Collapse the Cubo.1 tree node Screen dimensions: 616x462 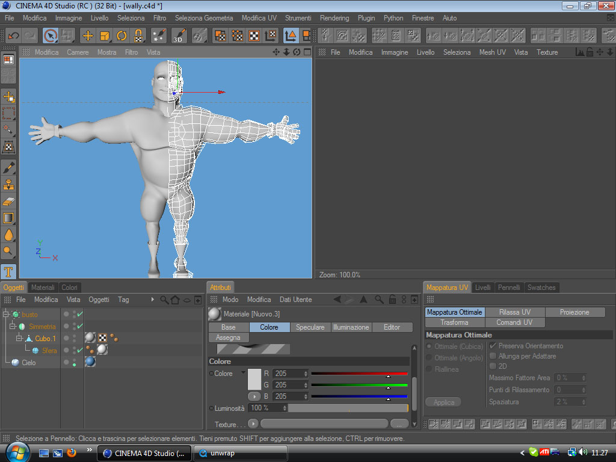pos(18,338)
